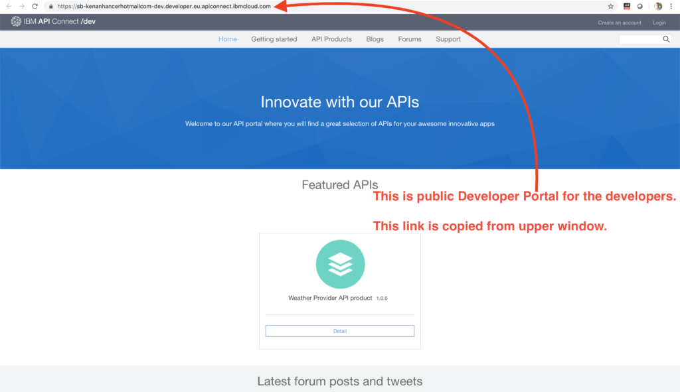Click the browser back arrow

[x=9, y=7]
